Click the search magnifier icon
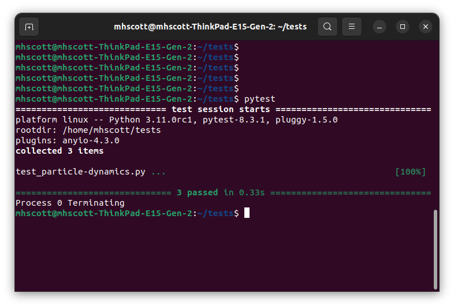The image size is (454, 308). 328,27
